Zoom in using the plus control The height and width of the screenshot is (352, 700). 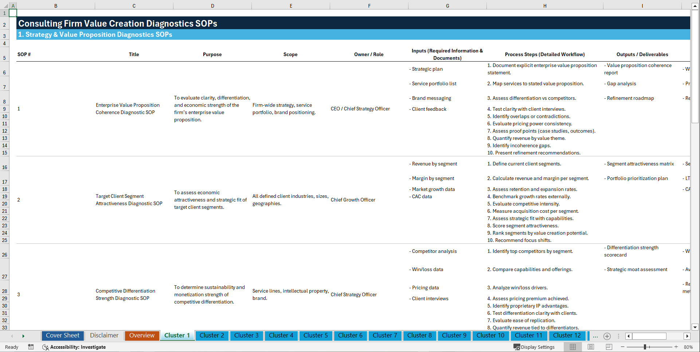[676, 347]
